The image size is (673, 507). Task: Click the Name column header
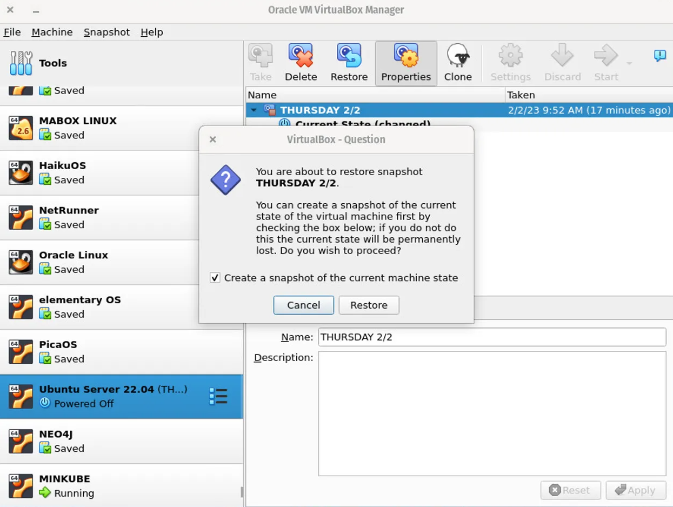pos(375,95)
